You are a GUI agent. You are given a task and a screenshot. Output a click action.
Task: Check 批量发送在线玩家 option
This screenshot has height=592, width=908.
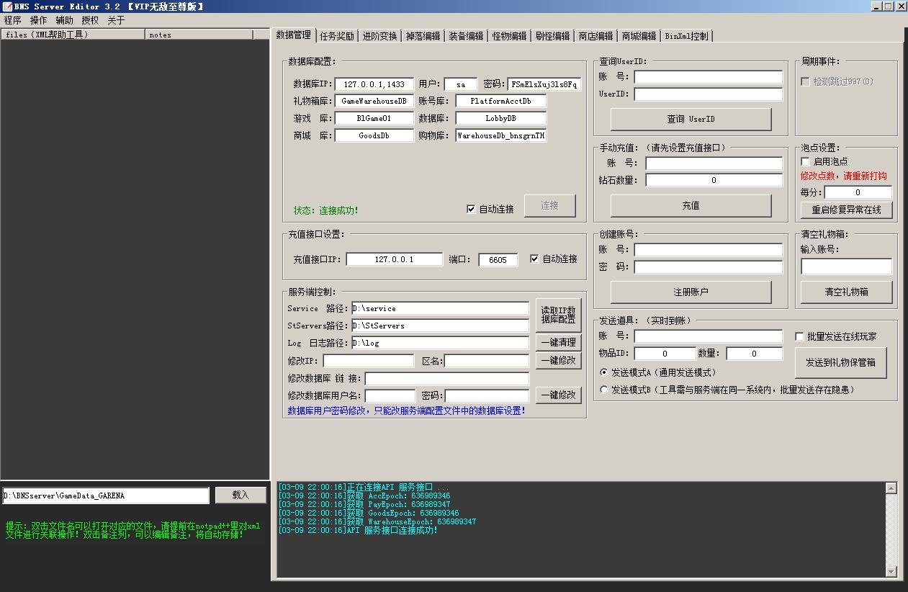[799, 336]
